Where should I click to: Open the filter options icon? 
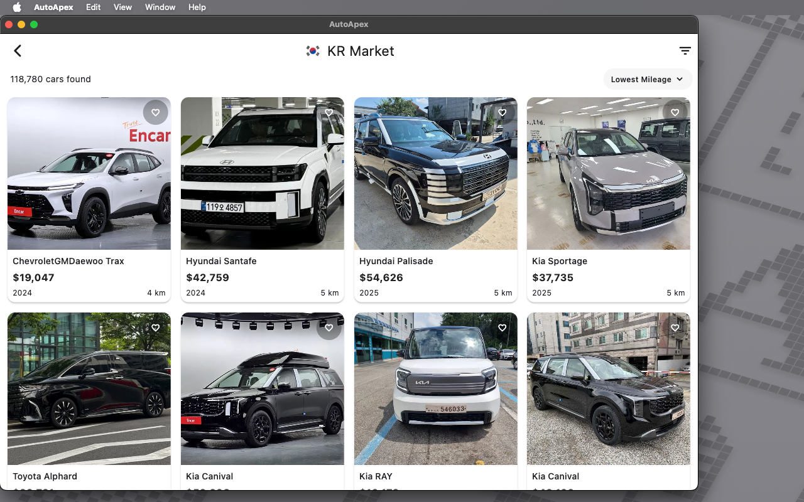coord(685,51)
